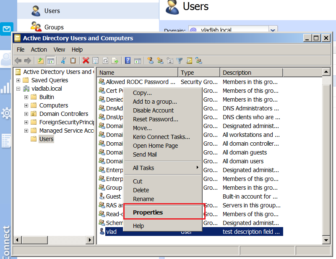Toggle the Show/Hide Console Tree icon

coord(51,61)
